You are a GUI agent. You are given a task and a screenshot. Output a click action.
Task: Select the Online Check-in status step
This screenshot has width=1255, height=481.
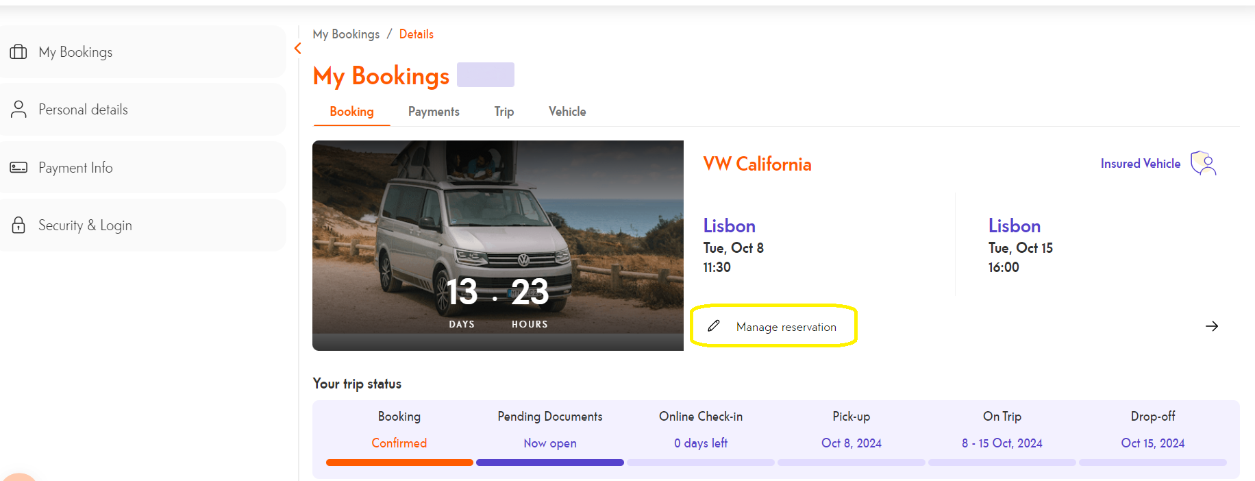pyautogui.click(x=701, y=430)
